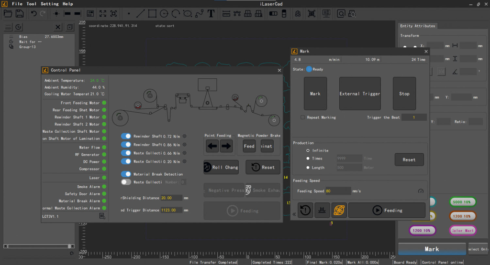Image resolution: width=490 pixels, height=265 pixels.
Task: Switch to Entity Attributes tab
Action: click(x=417, y=26)
